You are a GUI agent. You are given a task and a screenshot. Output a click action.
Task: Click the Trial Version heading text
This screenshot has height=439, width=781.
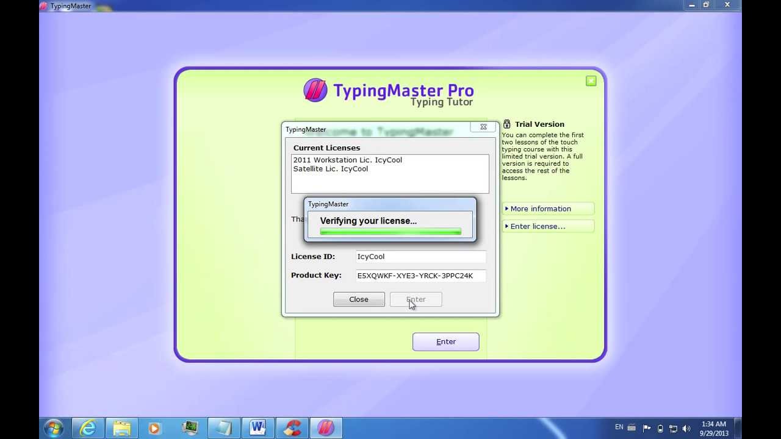point(539,124)
